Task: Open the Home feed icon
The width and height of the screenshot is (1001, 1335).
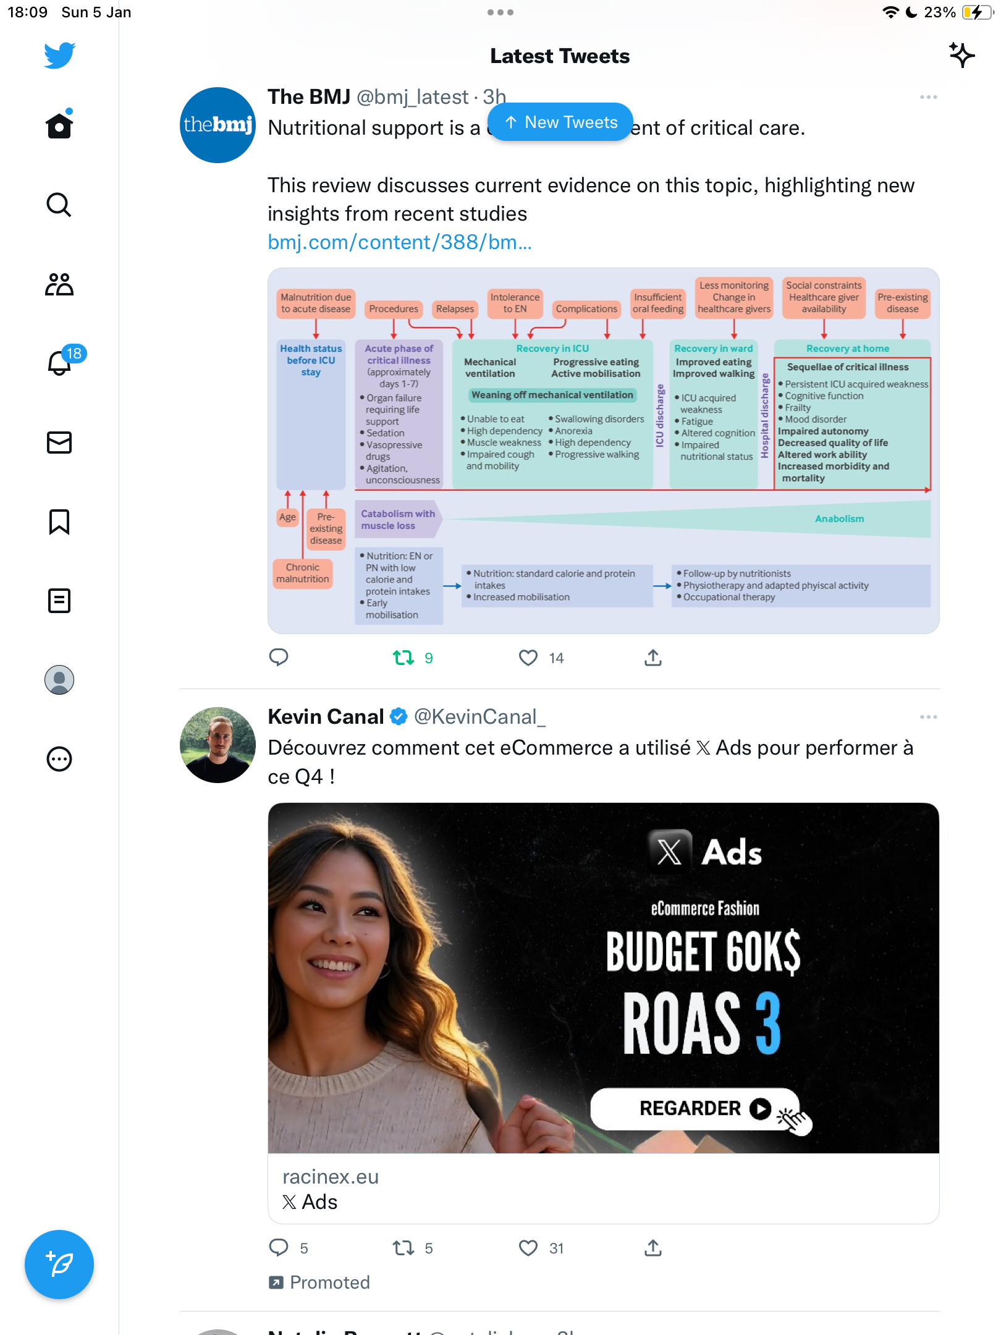Action: [59, 124]
